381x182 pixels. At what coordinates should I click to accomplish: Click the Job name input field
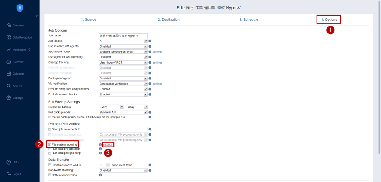(123, 36)
